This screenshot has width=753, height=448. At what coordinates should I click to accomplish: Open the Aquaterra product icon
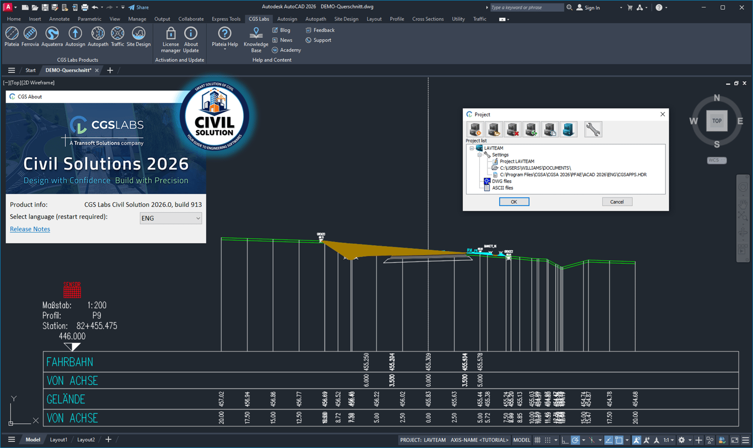(52, 37)
